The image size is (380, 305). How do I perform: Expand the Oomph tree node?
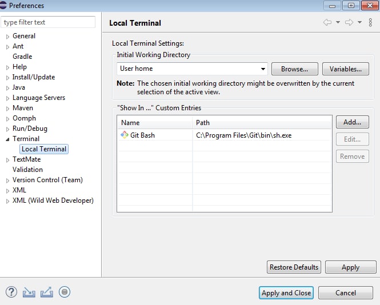point(7,119)
